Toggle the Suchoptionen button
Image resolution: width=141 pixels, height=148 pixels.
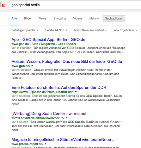pyautogui.click(x=114, y=18)
